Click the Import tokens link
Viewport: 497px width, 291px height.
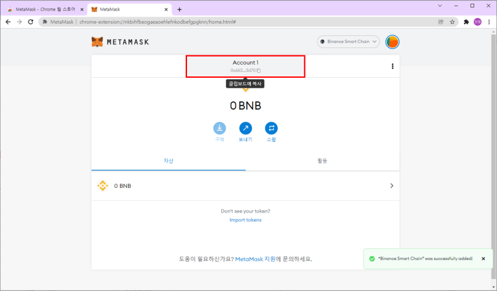point(245,220)
